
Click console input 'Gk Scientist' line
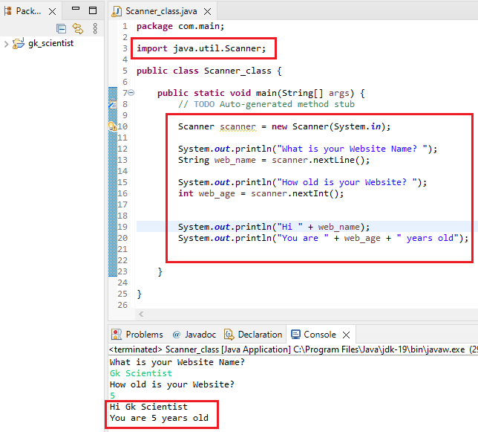coord(141,373)
